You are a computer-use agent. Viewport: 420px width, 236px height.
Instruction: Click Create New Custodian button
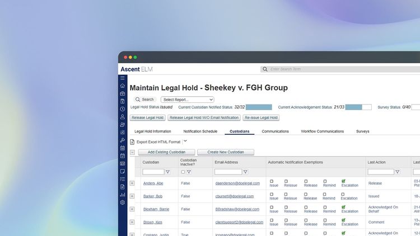tap(226, 152)
